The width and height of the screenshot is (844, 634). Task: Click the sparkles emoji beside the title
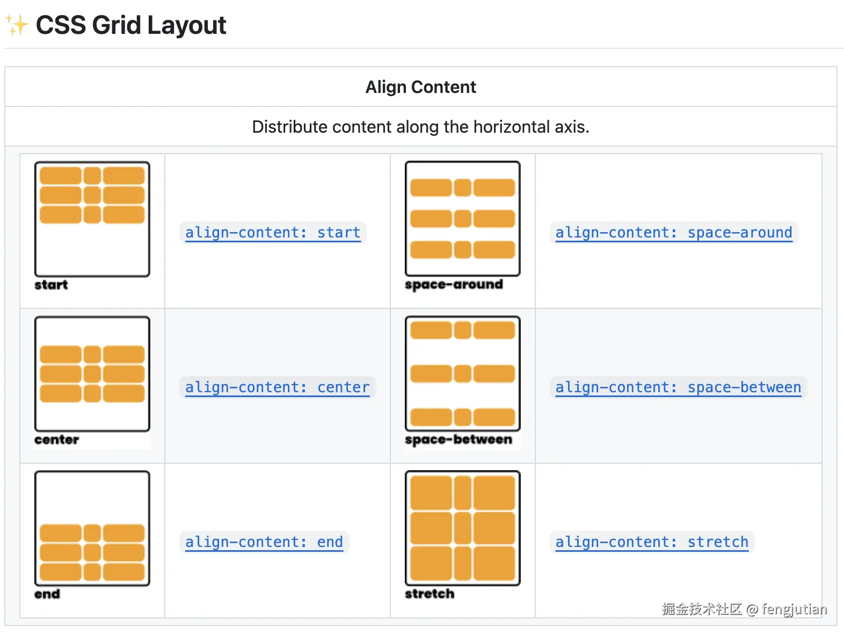17,25
